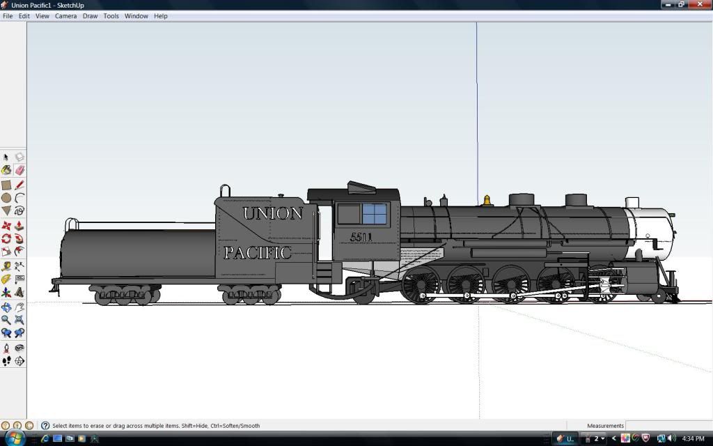Select the Follow Me tool
This screenshot has height=446, width=713.
pyautogui.click(x=19, y=238)
